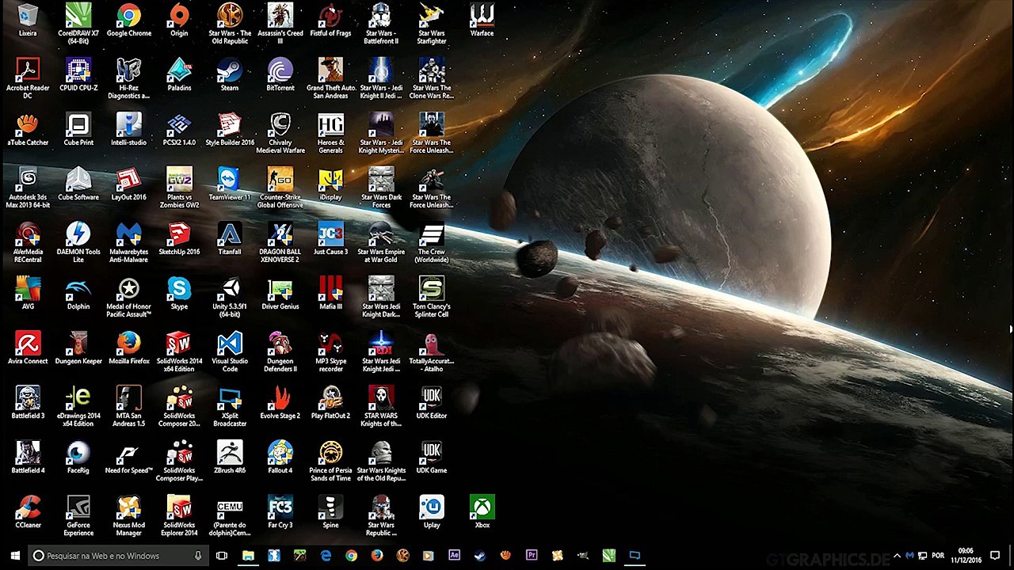Click the Xbox desktop icon
The image size is (1014, 570).
tap(482, 512)
